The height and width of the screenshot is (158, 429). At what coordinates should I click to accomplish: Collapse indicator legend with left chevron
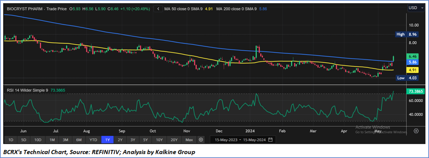tap(158, 9)
